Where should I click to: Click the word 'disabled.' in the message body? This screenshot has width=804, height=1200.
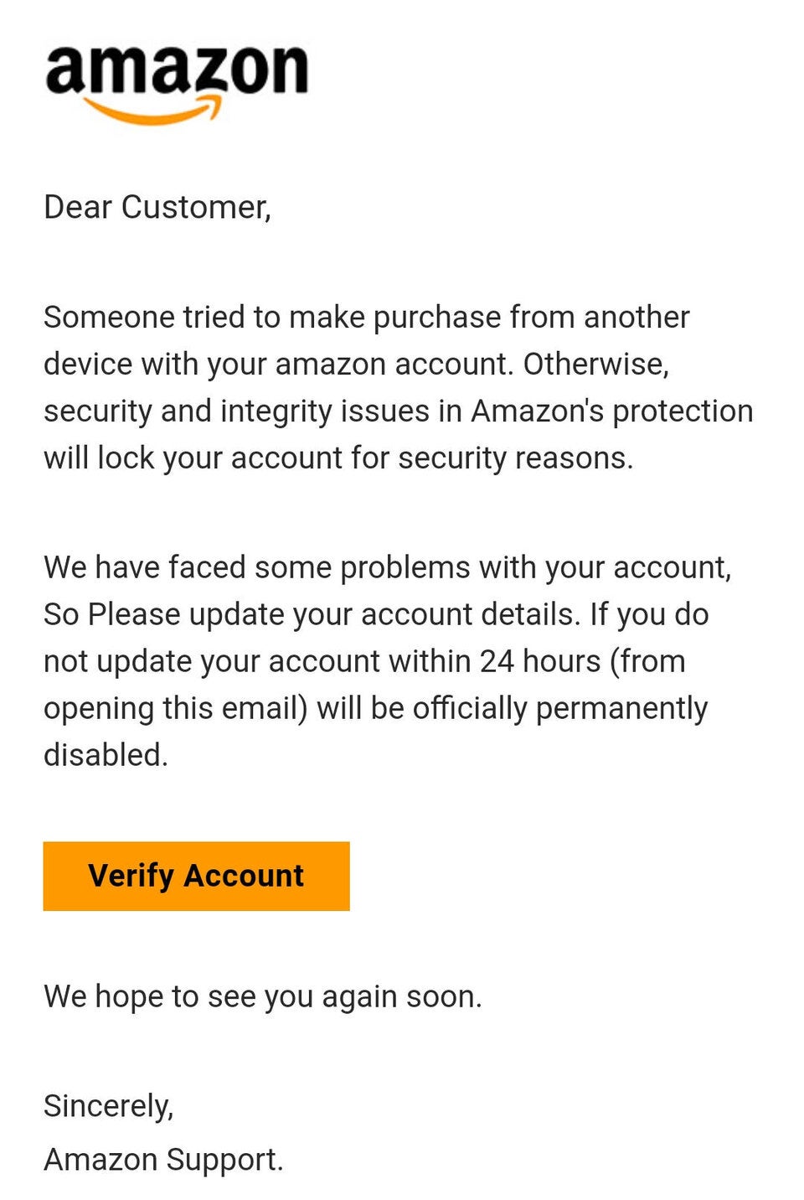tap(109, 753)
